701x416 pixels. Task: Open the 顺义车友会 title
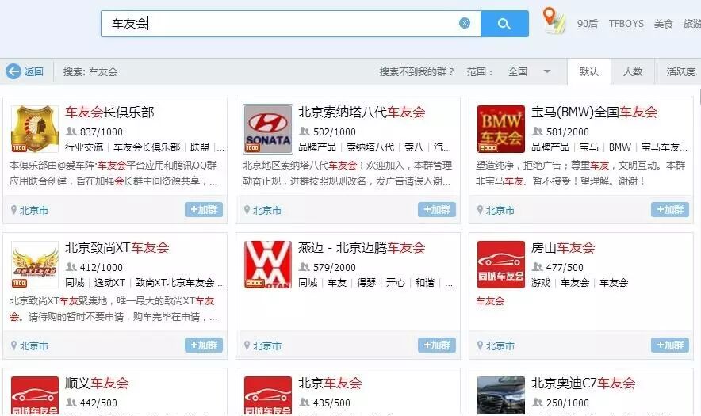tap(97, 383)
